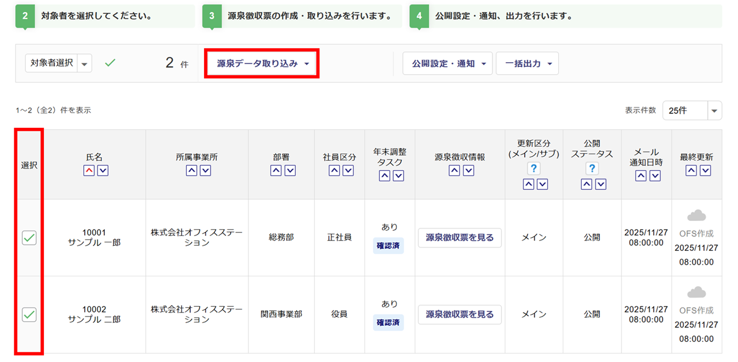
Task: Sort 氏名 column descending with down arrow
Action: point(103,170)
